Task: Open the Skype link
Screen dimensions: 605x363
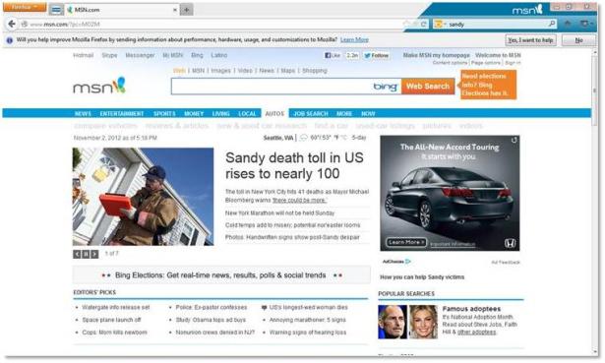Action: point(109,55)
